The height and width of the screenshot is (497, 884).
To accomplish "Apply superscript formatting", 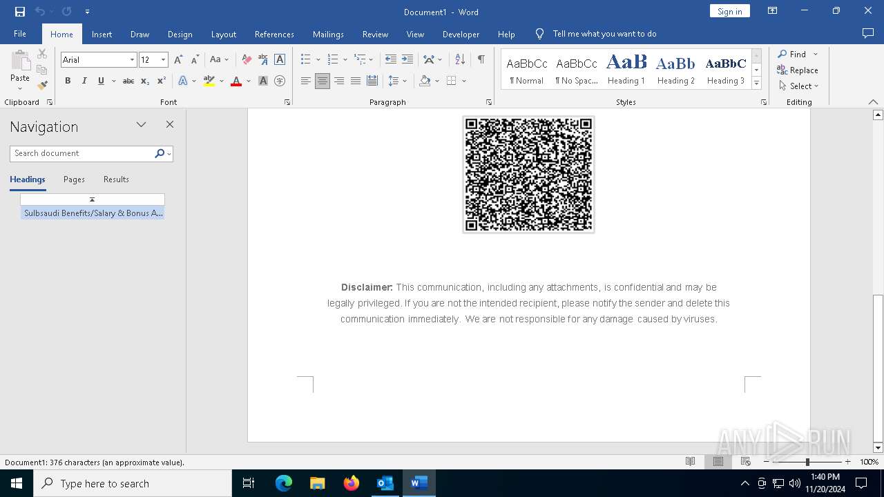I will pyautogui.click(x=162, y=81).
